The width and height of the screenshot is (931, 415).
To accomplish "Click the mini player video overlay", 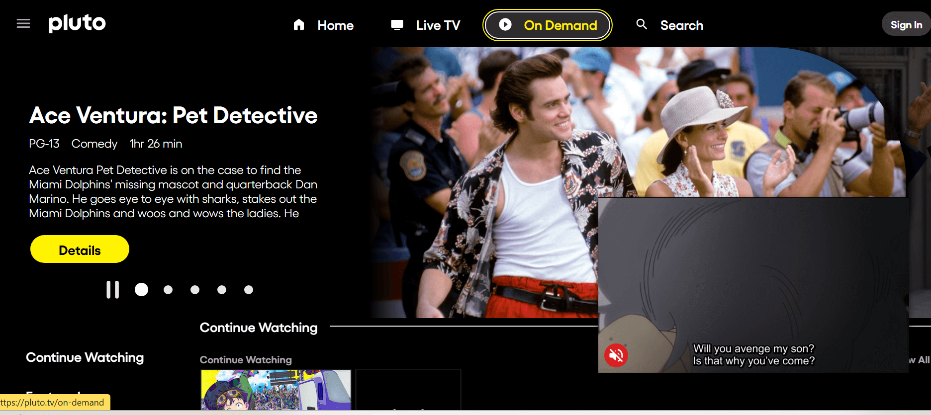I will pyautogui.click(x=753, y=285).
